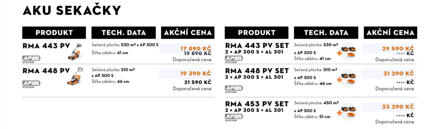The image size is (438, 129).
Task: Click battery set image for RMA 443 PV SET
Action: coord(348,52)
